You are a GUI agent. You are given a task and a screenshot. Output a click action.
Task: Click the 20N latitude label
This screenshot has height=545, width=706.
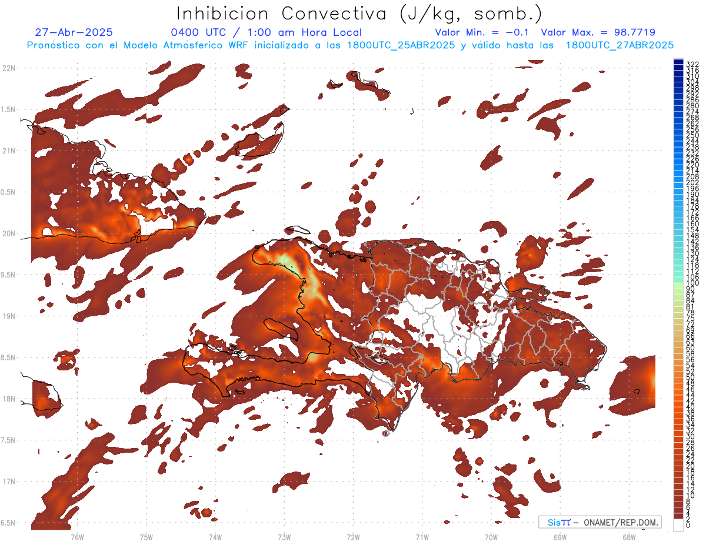pyautogui.click(x=9, y=233)
